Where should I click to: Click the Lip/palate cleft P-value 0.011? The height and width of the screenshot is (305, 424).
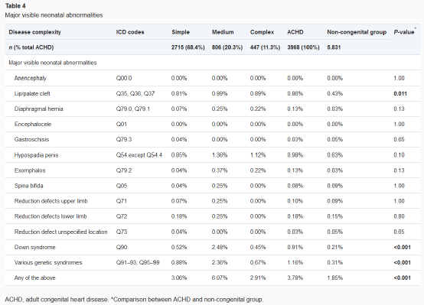pyautogui.click(x=400, y=93)
